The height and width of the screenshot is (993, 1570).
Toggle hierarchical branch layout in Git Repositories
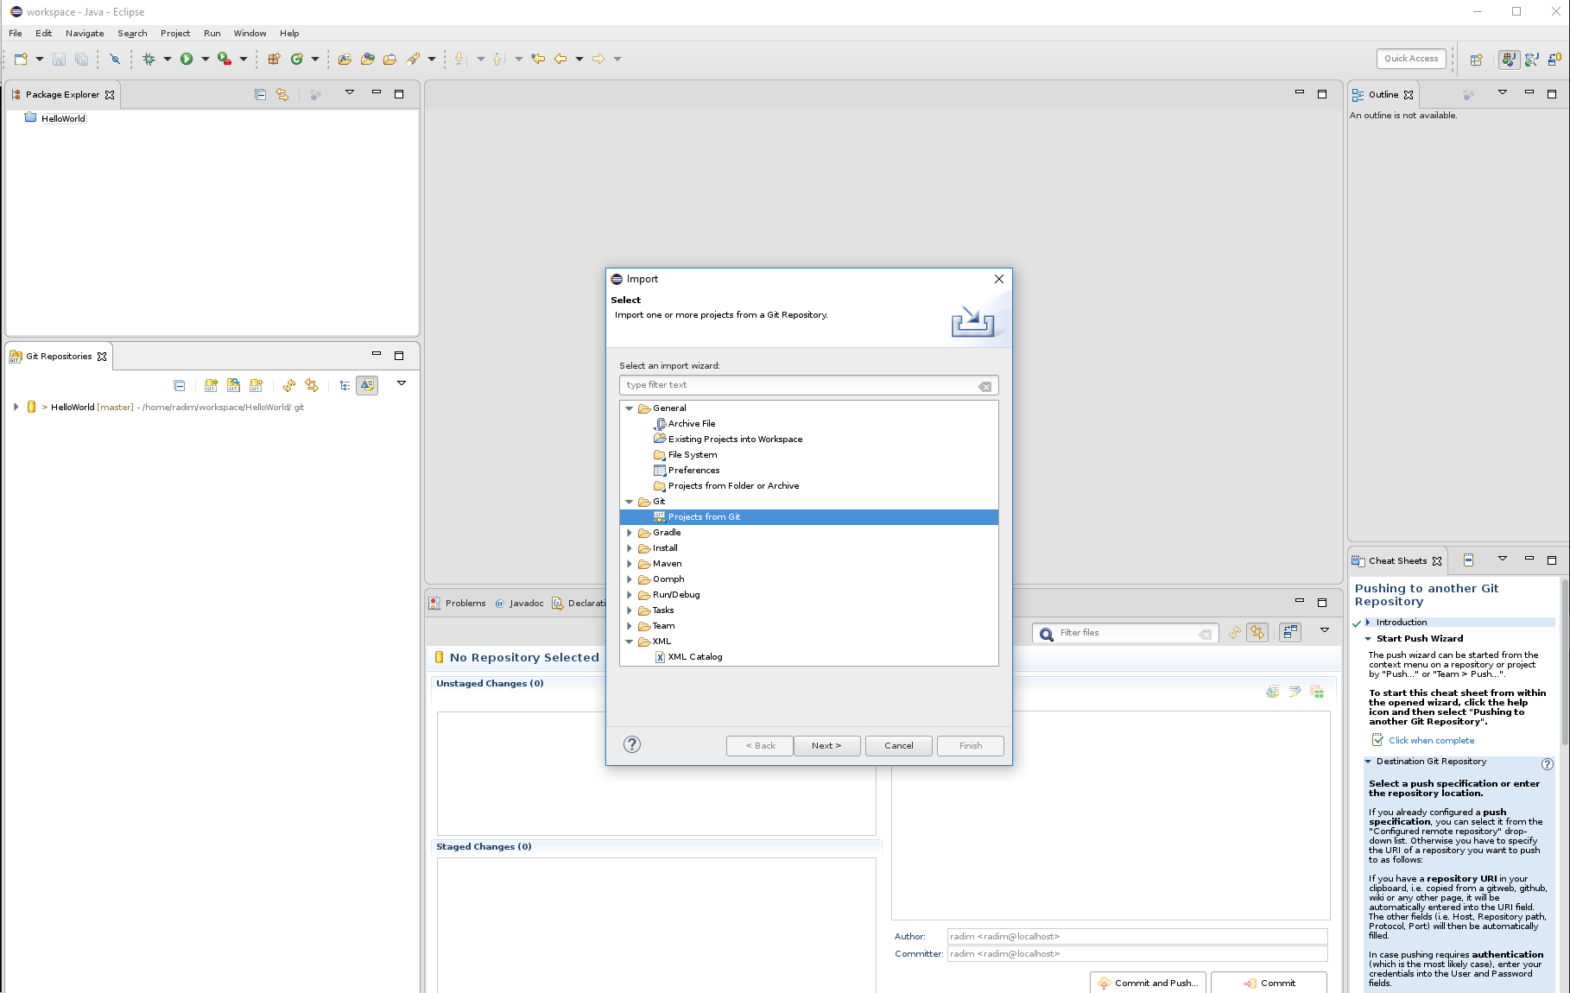(x=345, y=385)
